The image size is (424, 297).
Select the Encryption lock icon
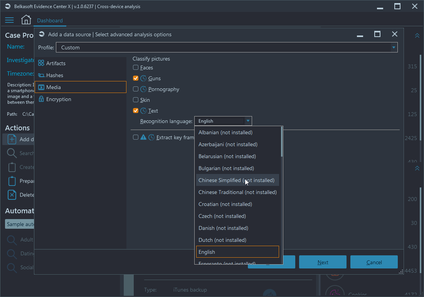click(x=41, y=99)
